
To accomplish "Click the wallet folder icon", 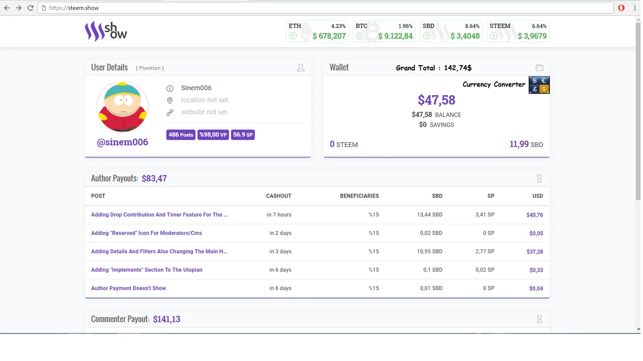I will 540,68.
